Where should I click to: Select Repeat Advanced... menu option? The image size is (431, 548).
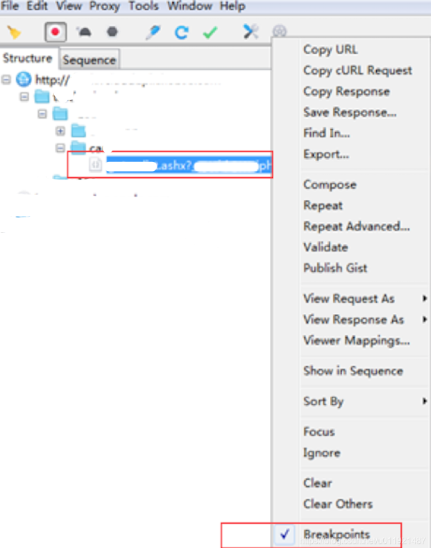click(357, 226)
